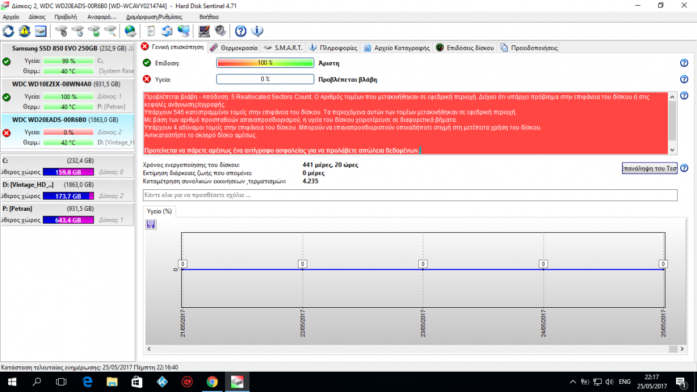
Task: Click the yellow warning refresh toolbar icon
Action: (x=24, y=31)
